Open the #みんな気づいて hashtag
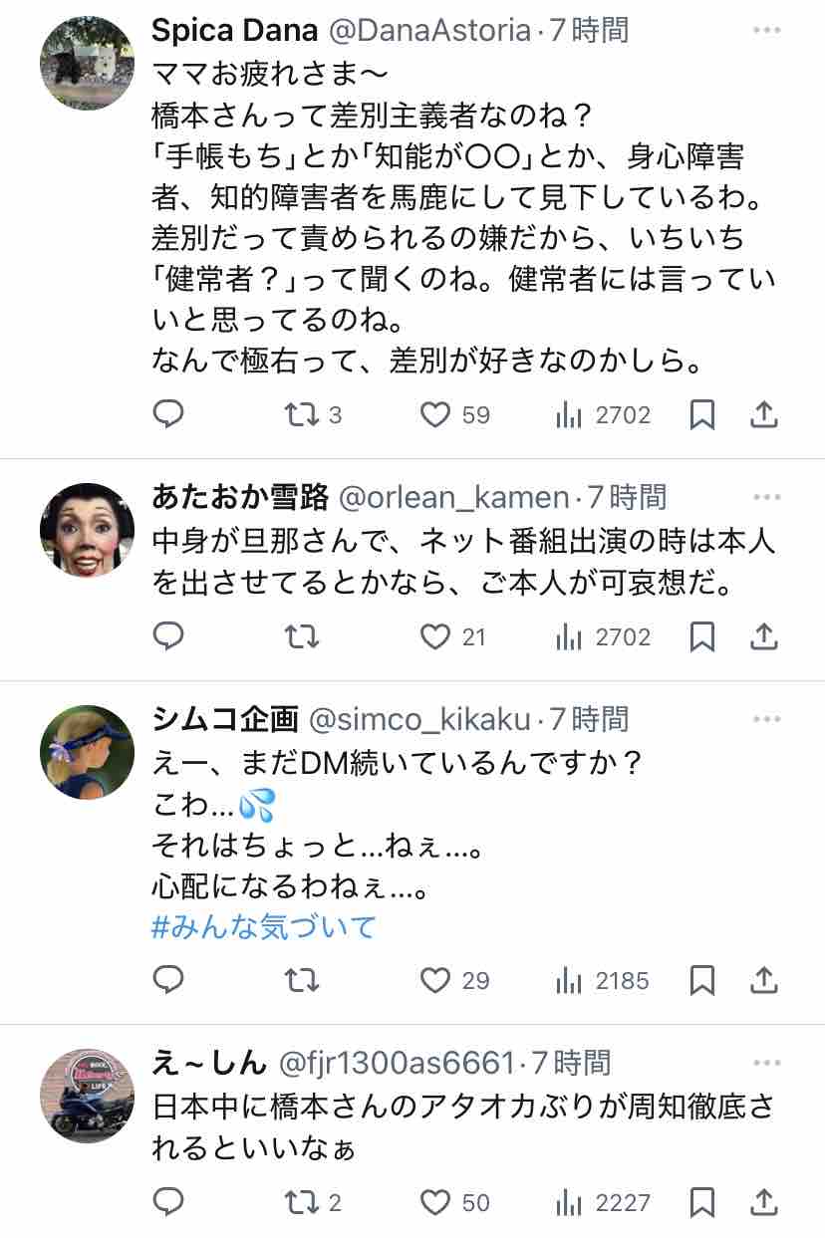 click(264, 927)
